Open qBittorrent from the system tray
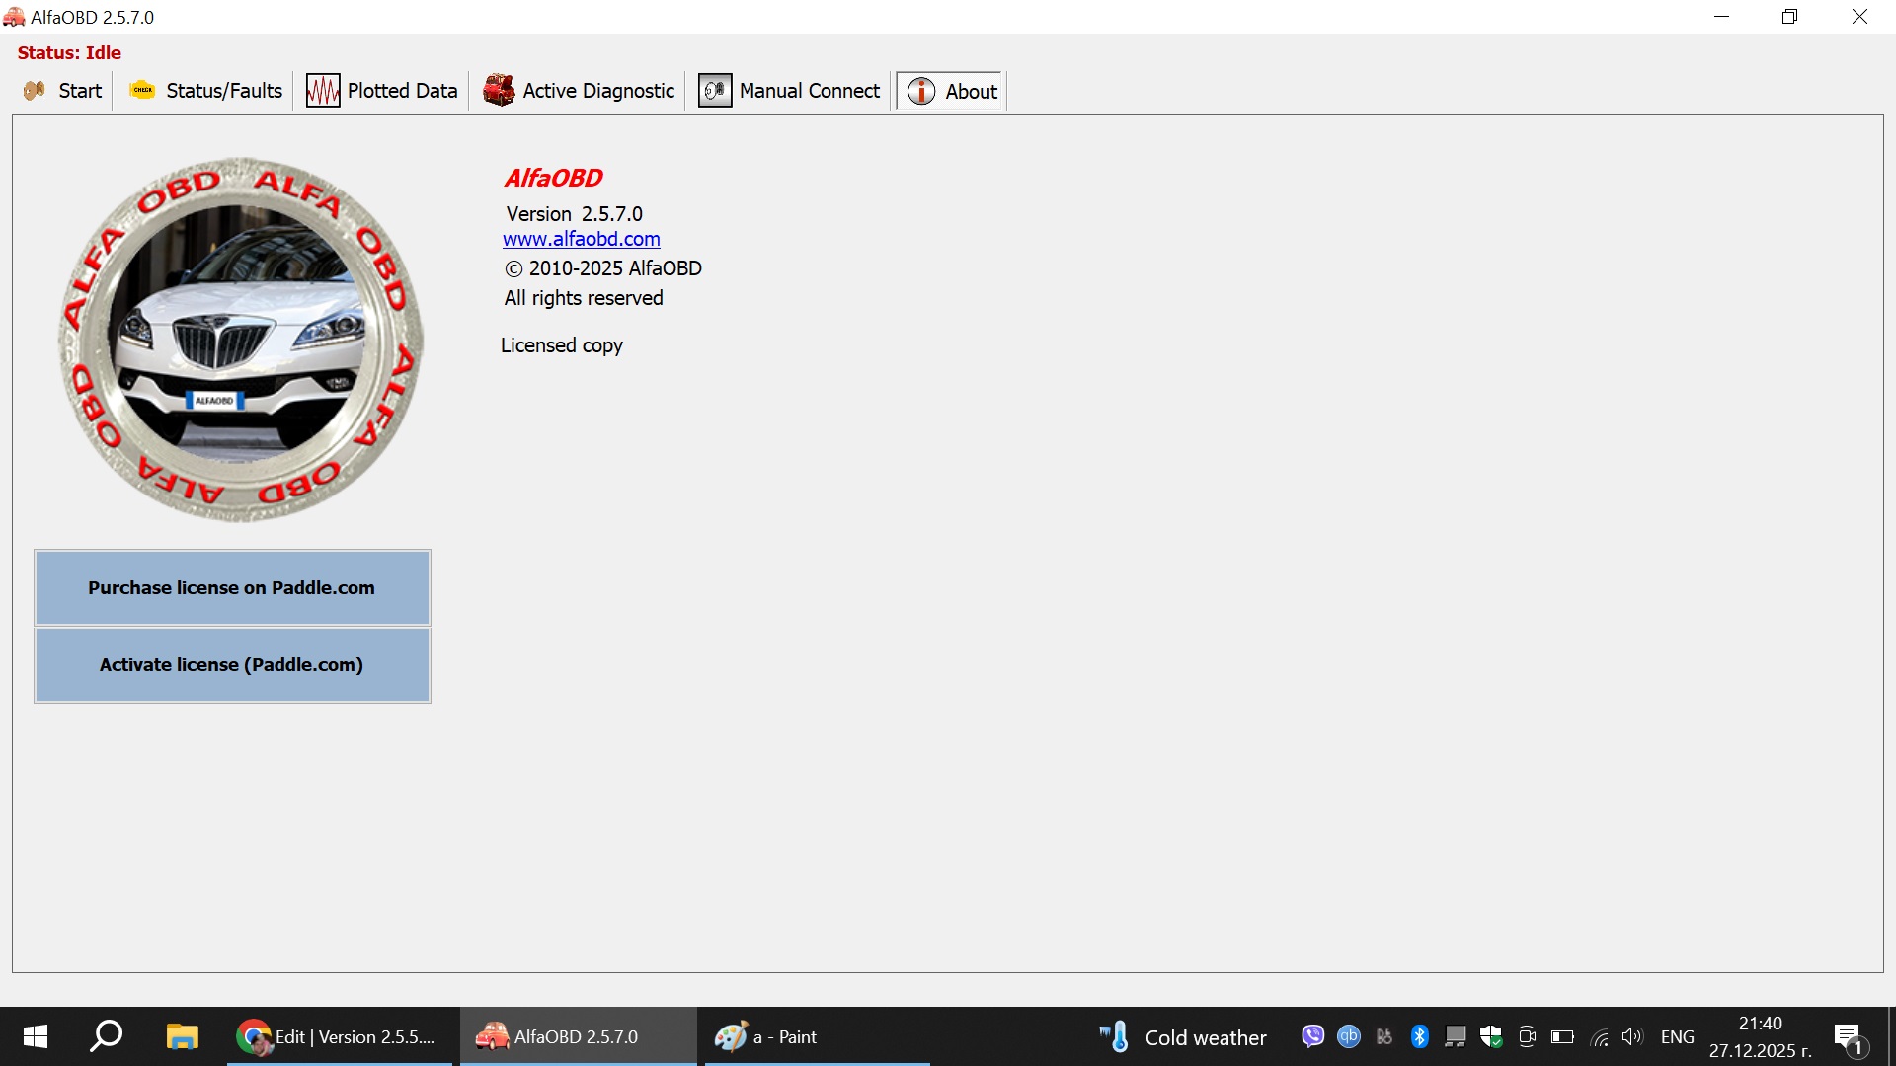1896x1066 pixels. coord(1348,1036)
